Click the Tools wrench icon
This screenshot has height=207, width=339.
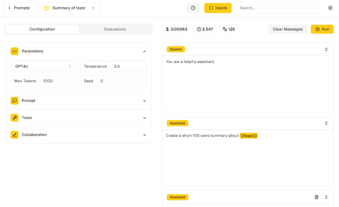[x=15, y=118]
